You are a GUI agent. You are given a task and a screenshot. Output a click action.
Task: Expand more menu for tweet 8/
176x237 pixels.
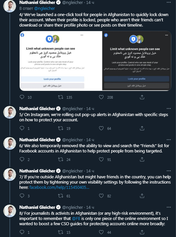click(168, 207)
